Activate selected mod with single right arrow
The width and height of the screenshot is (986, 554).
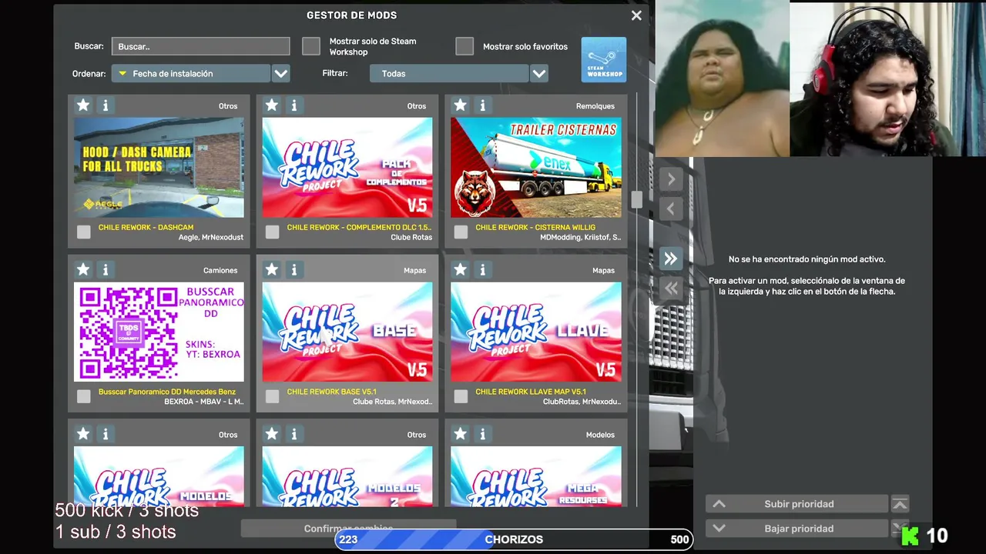[671, 179]
